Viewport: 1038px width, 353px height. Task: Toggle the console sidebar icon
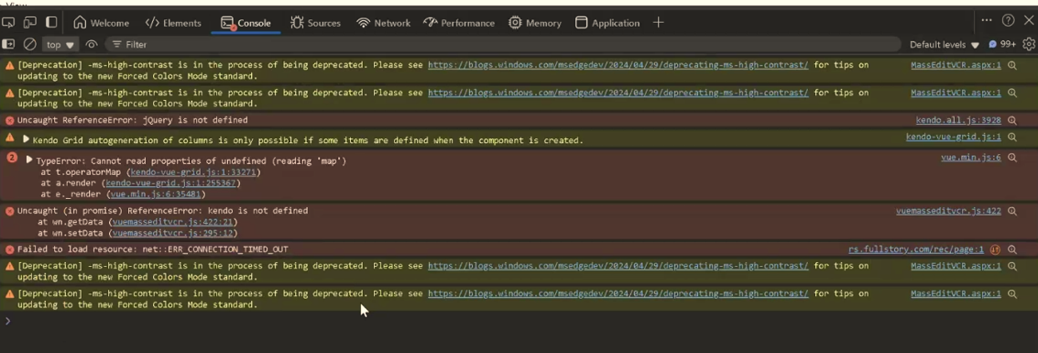point(8,44)
